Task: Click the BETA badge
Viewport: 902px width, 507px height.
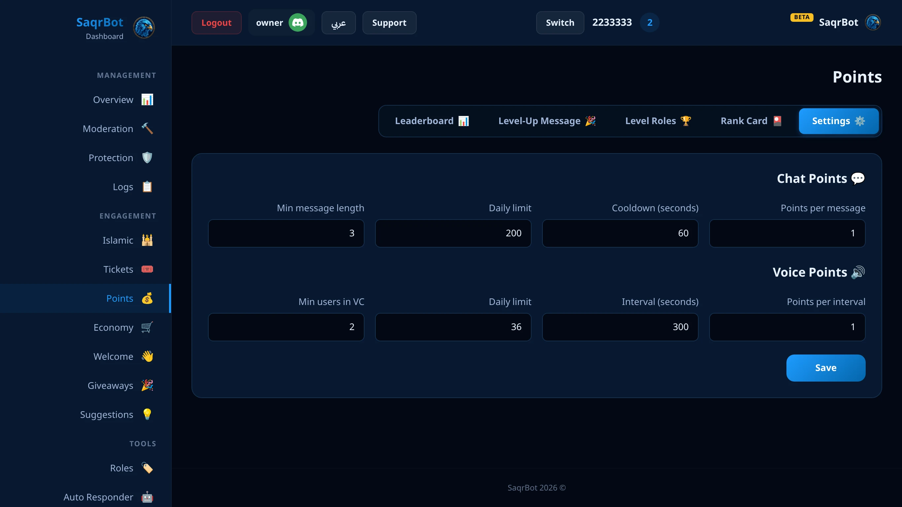Action: [802, 17]
